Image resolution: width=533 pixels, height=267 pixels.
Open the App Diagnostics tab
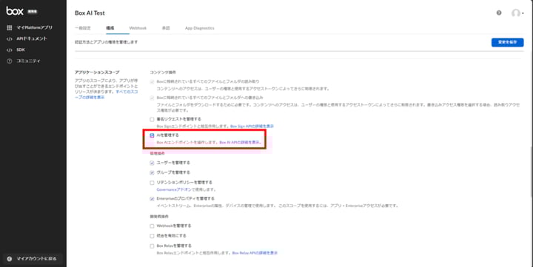point(200,28)
